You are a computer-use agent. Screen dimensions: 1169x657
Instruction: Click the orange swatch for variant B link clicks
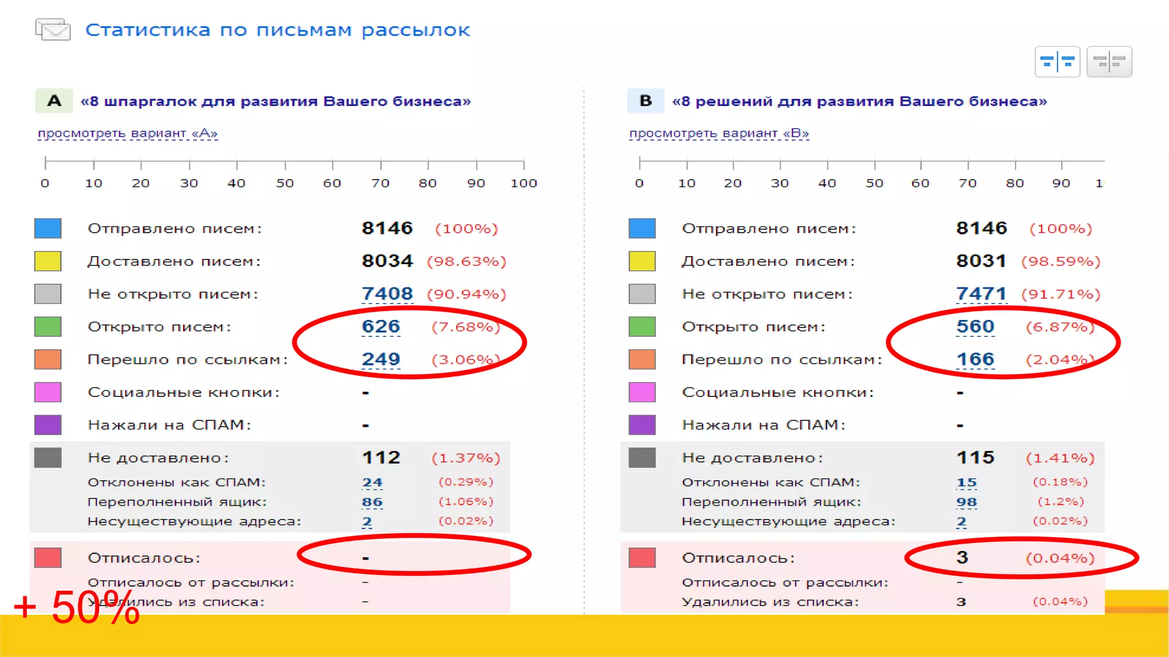(642, 359)
